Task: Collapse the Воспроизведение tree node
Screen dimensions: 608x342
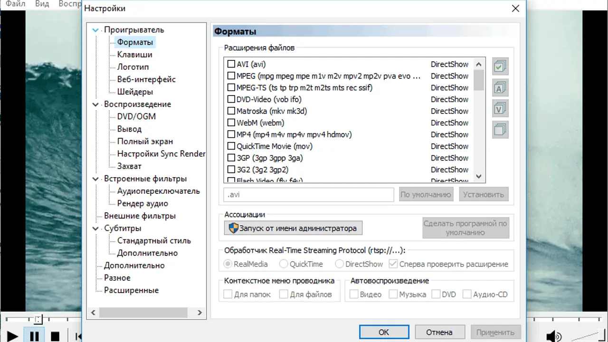Action: tap(96, 104)
